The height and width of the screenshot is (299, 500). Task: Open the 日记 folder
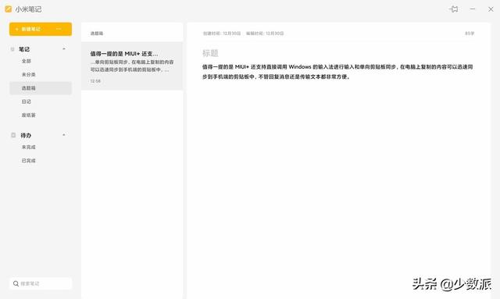tap(26, 101)
